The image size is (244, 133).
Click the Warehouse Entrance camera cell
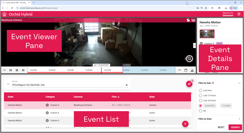coord(83,105)
